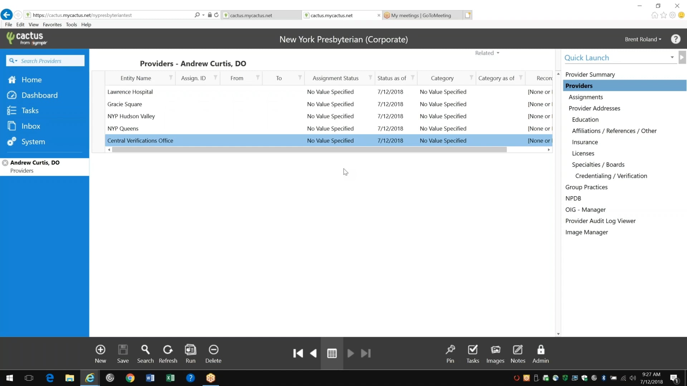The image size is (687, 386).
Task: Open Provider Addresses in Quick Launch
Action: [x=594, y=108]
